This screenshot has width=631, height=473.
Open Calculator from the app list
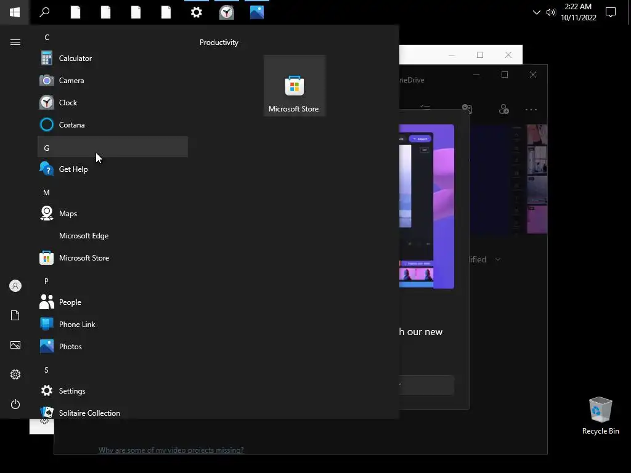[x=113, y=59]
